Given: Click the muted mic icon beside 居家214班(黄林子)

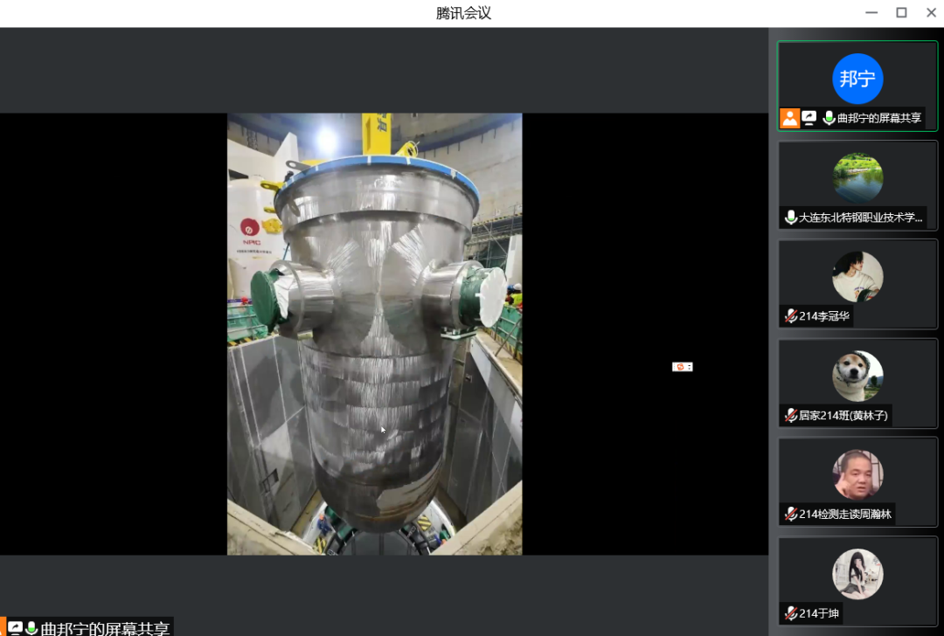Looking at the screenshot, I should [x=791, y=416].
